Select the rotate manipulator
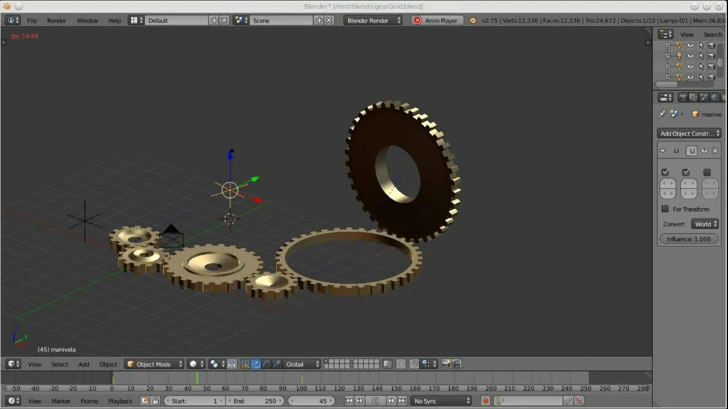The width and height of the screenshot is (728, 409). pos(266,364)
